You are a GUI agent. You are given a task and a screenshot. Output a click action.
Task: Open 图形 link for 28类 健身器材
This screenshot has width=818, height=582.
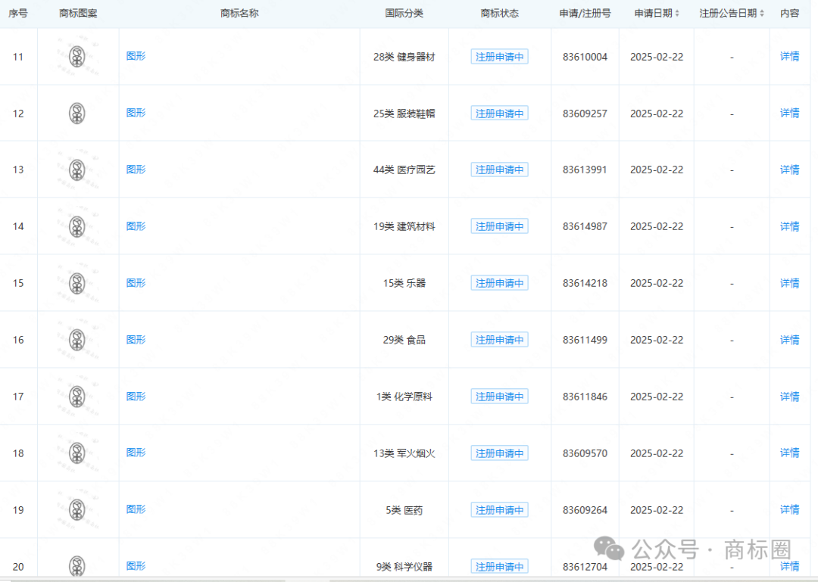coord(136,56)
